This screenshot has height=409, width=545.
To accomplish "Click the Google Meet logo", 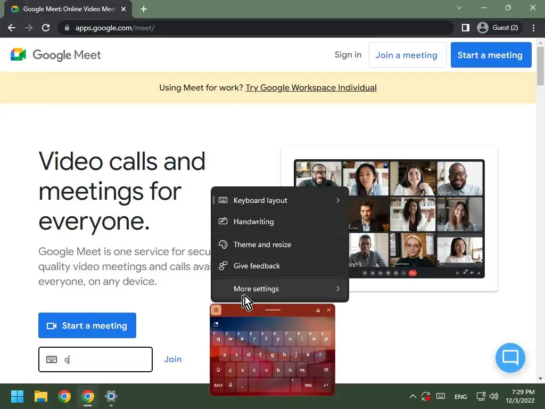I will click(x=55, y=55).
